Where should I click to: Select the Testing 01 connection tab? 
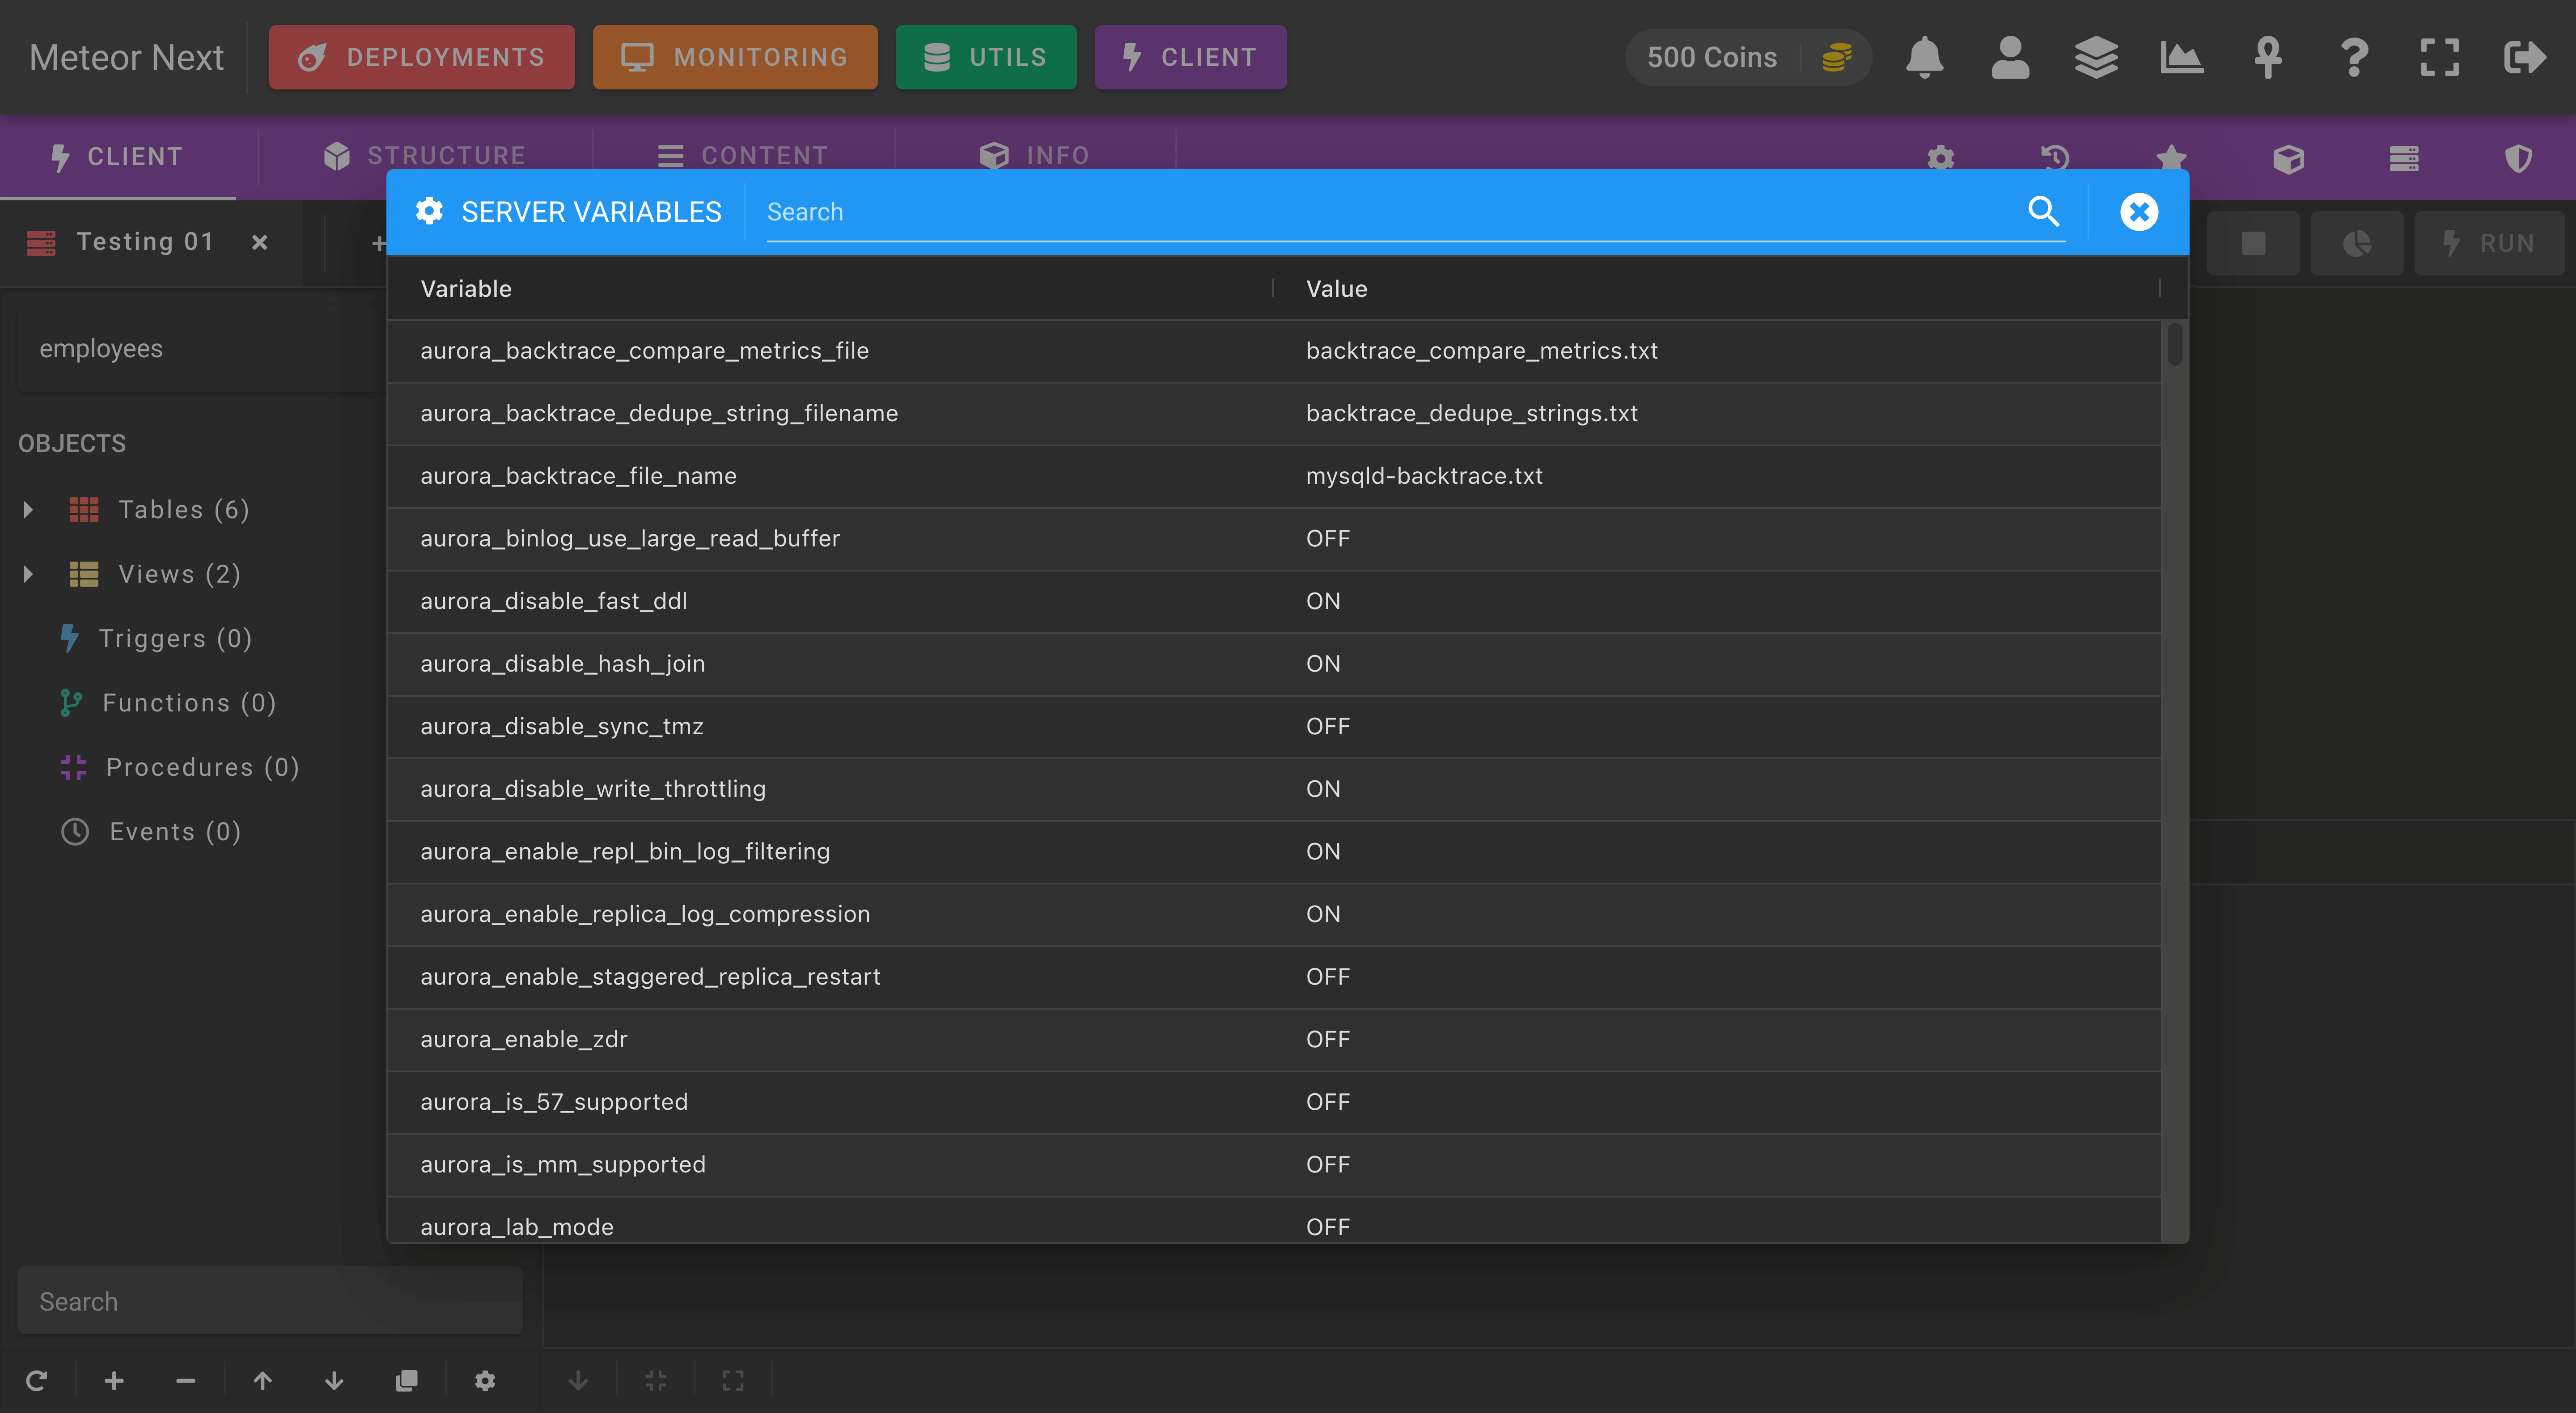click(x=145, y=242)
